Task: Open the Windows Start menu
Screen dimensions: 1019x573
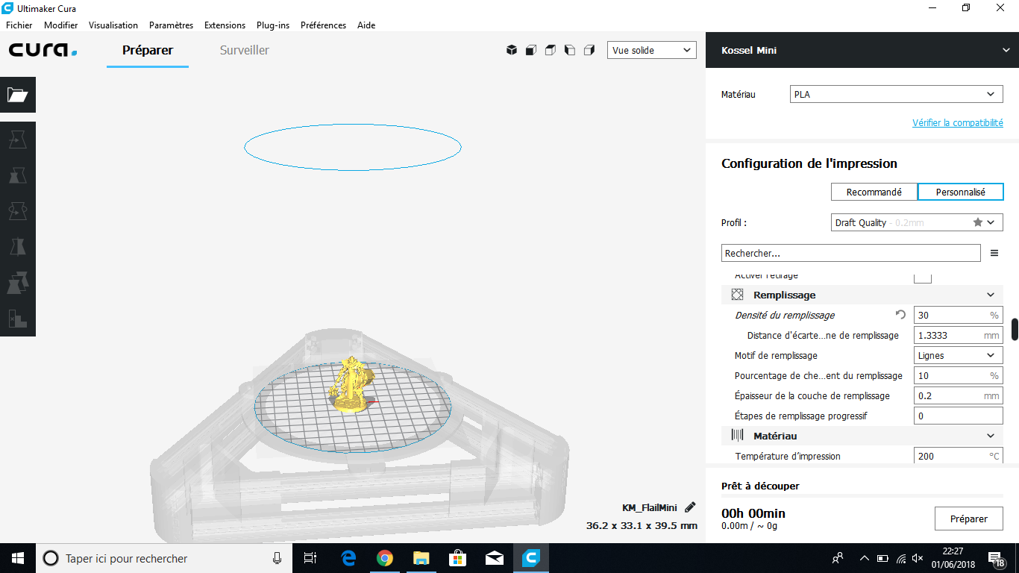Action: pyautogui.click(x=18, y=558)
